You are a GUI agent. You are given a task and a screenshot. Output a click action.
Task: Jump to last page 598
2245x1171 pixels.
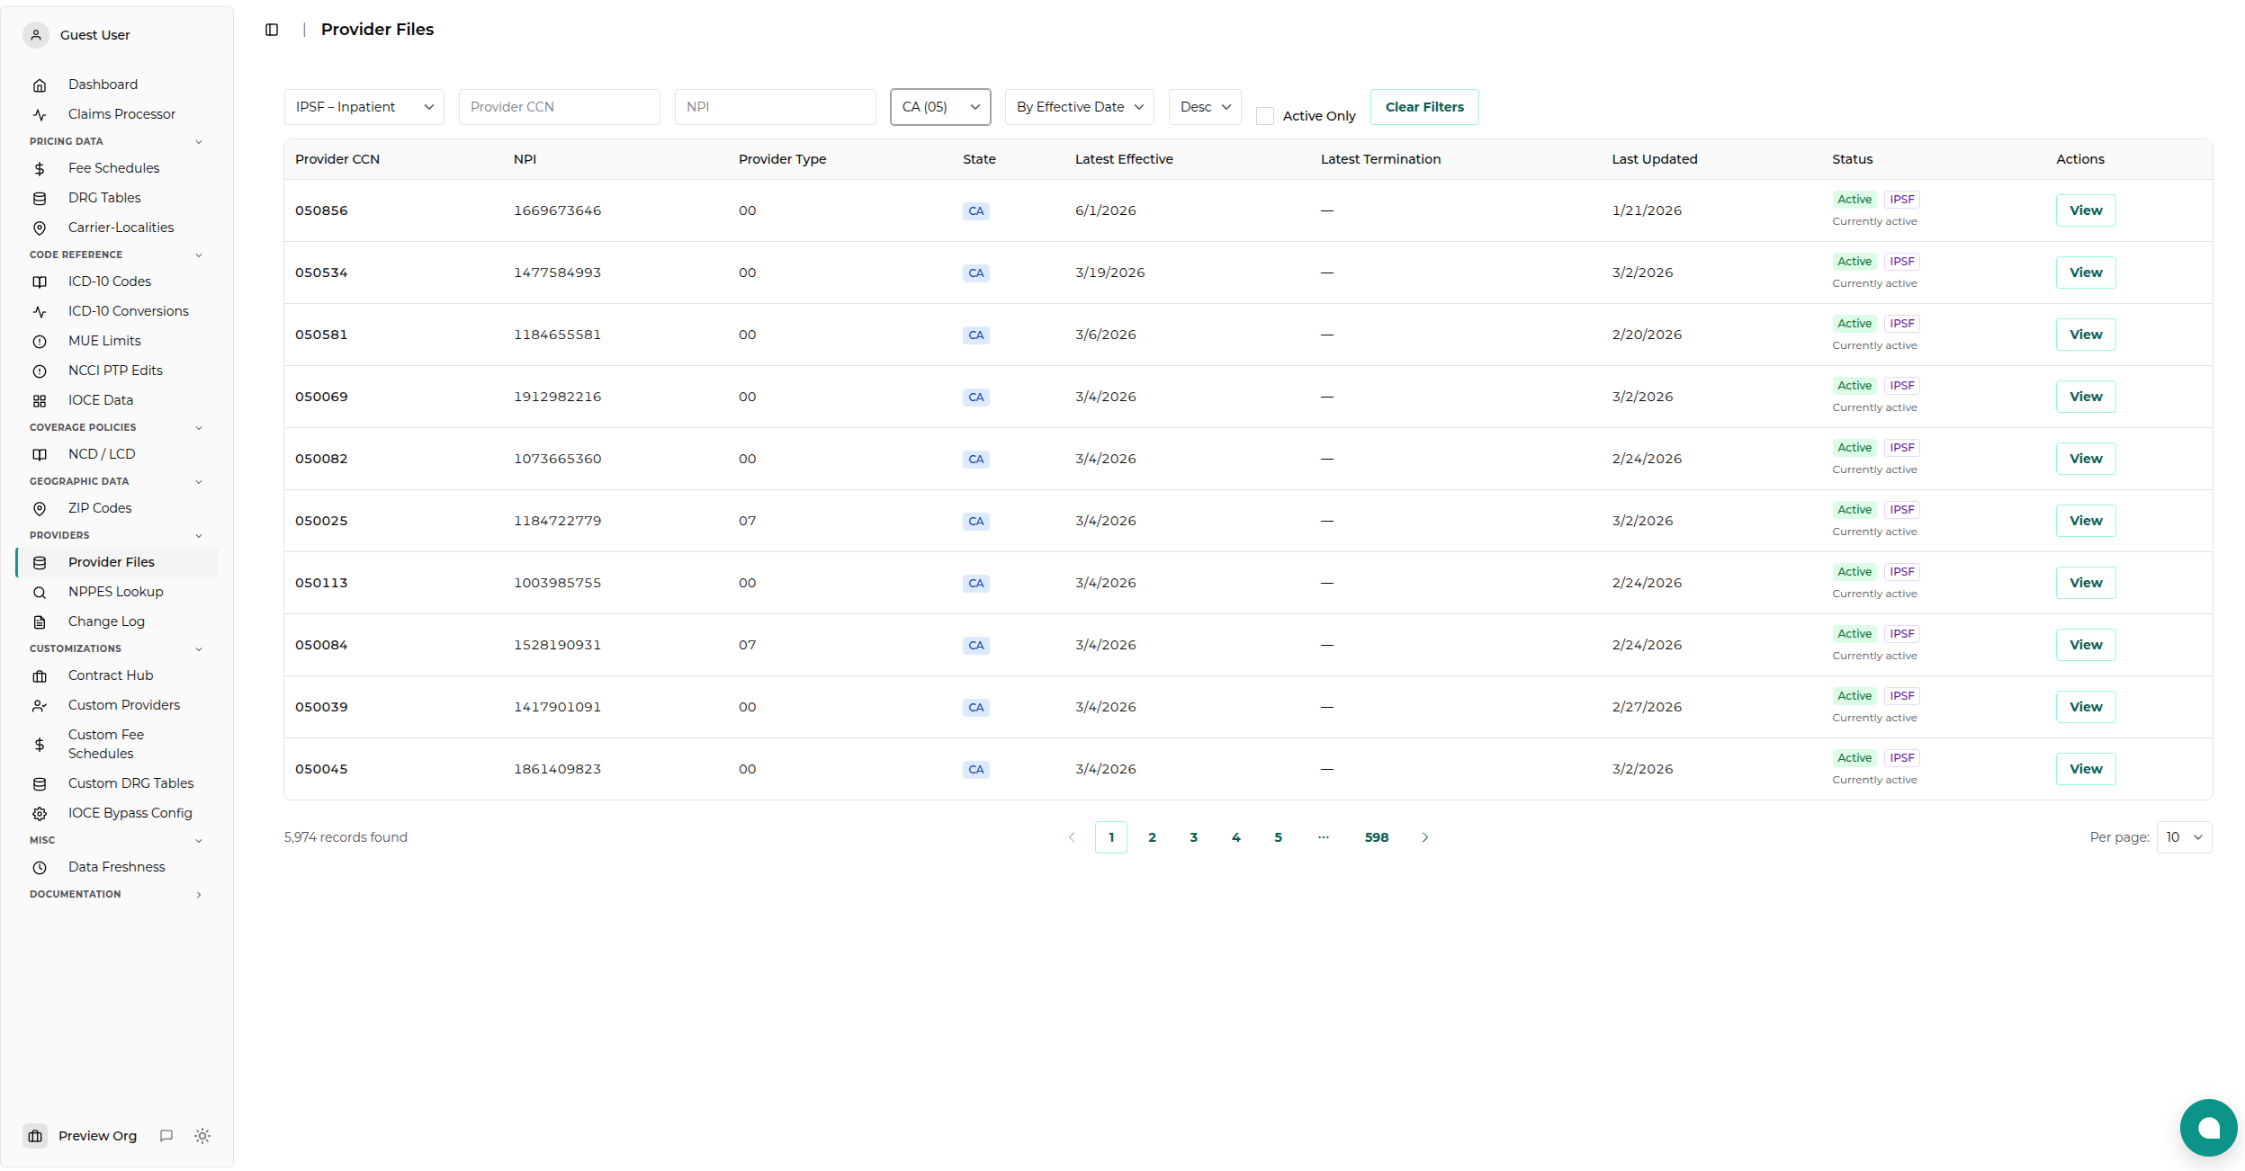(x=1377, y=837)
